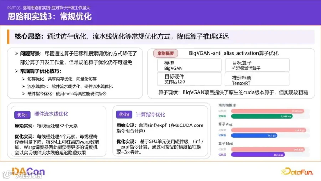Screen dimensions: 321x181
Task: Click the pink 优化前 bar under 算子 Med
Action: [x=268, y=150]
